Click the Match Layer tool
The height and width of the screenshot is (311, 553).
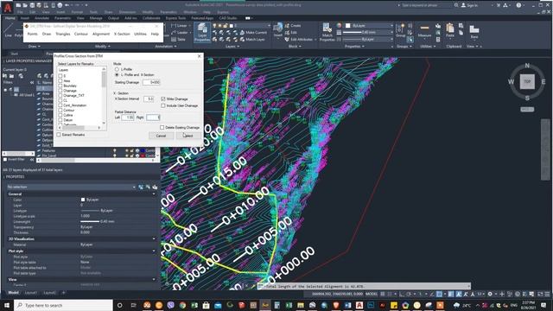pos(252,40)
